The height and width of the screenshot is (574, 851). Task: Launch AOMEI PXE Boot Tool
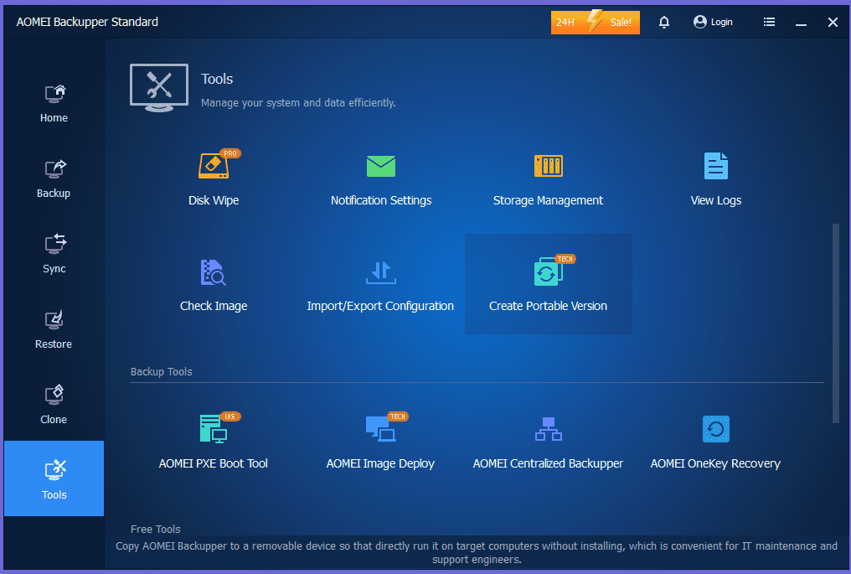[x=214, y=441]
